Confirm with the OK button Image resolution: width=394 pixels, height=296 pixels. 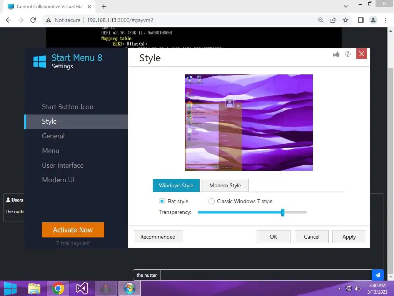[x=274, y=237]
